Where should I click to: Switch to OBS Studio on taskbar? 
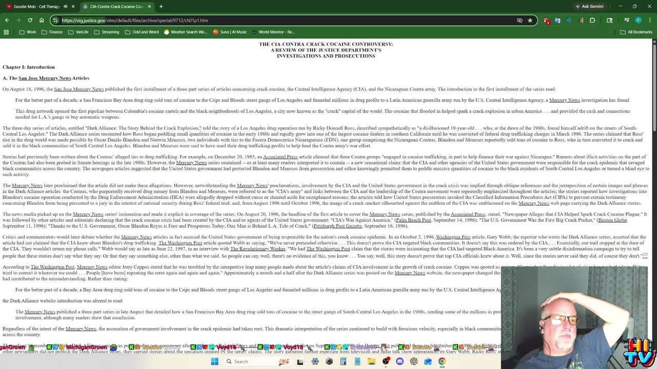tap(386, 361)
